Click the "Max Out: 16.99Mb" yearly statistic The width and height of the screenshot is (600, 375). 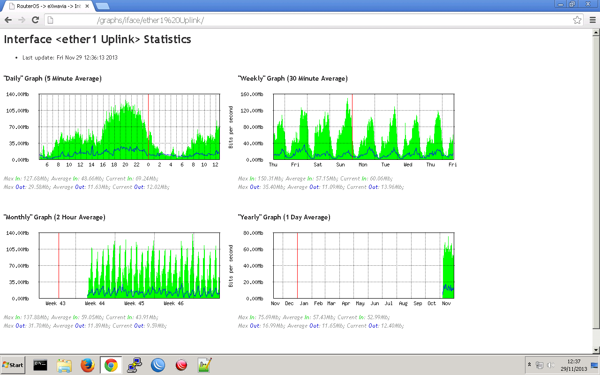(260, 326)
